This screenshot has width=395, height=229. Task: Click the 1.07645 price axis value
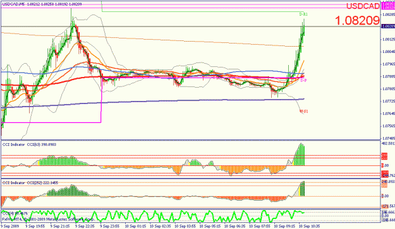(389, 114)
